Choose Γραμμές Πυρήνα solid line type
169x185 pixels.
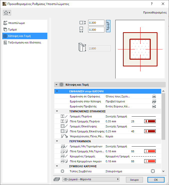pos(144,116)
